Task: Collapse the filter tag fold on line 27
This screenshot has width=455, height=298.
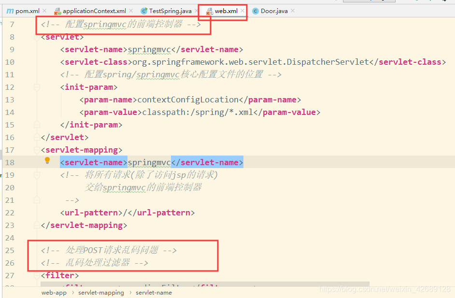Action: pos(37,275)
